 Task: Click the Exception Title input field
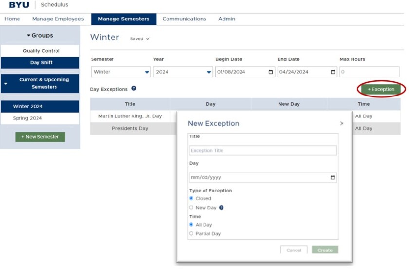263,151
